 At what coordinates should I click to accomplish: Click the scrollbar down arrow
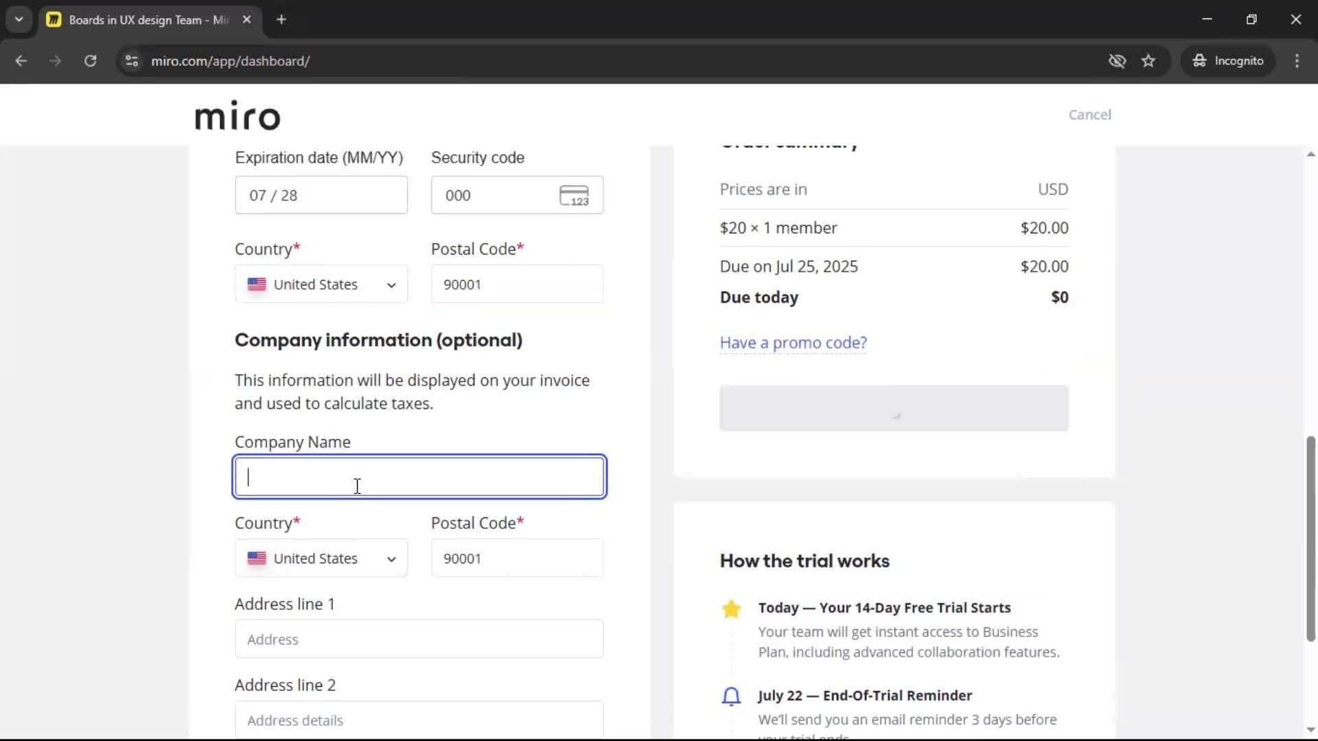click(1310, 729)
